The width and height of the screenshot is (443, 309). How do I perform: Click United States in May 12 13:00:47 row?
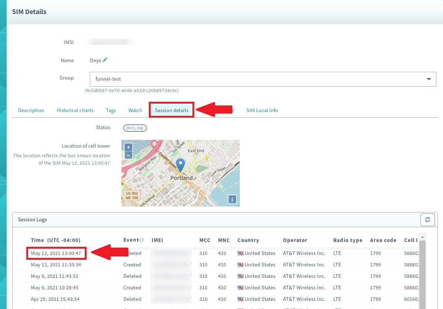pos(260,253)
